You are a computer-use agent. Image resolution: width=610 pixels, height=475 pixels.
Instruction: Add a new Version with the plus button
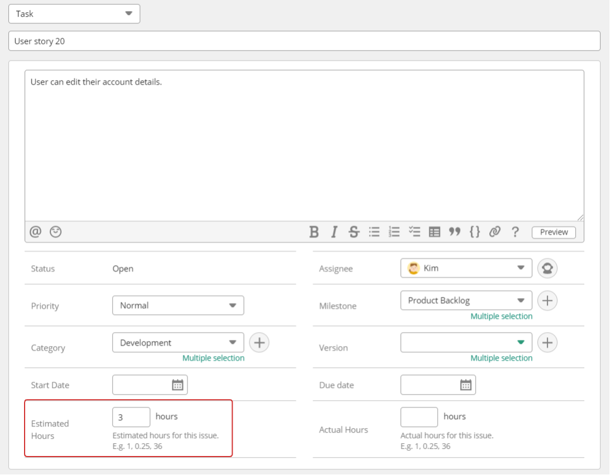click(547, 342)
